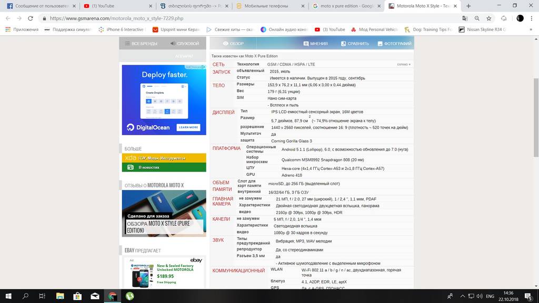Screen dimensions: 539x303
Task: Open СЛУХОВОЙ section
Action: (x=185, y=44)
